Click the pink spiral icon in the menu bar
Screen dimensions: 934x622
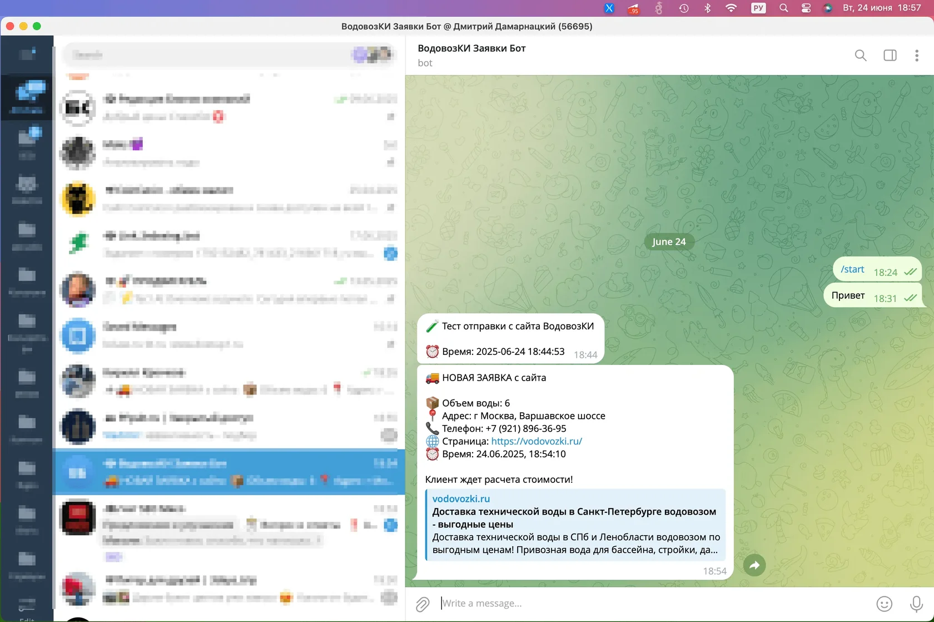(659, 8)
